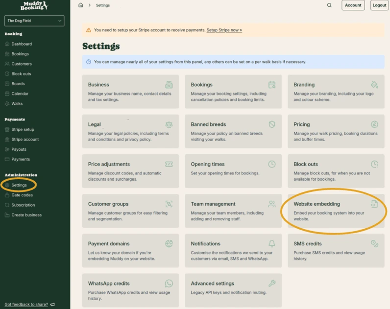Click the Account button
This screenshot has width=390, height=309.
[x=353, y=5]
